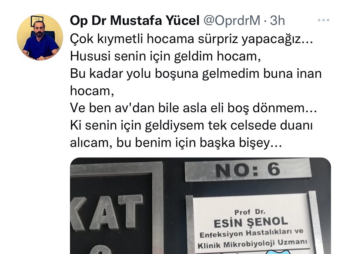Image resolution: width=348 pixels, height=254 pixels.
Task: Click the KAT metal letters in the photo
Action: click(107, 213)
